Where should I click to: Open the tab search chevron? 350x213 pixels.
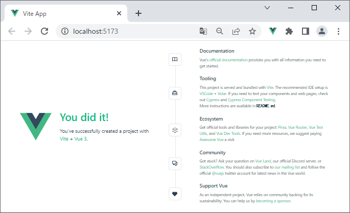pos(267,8)
